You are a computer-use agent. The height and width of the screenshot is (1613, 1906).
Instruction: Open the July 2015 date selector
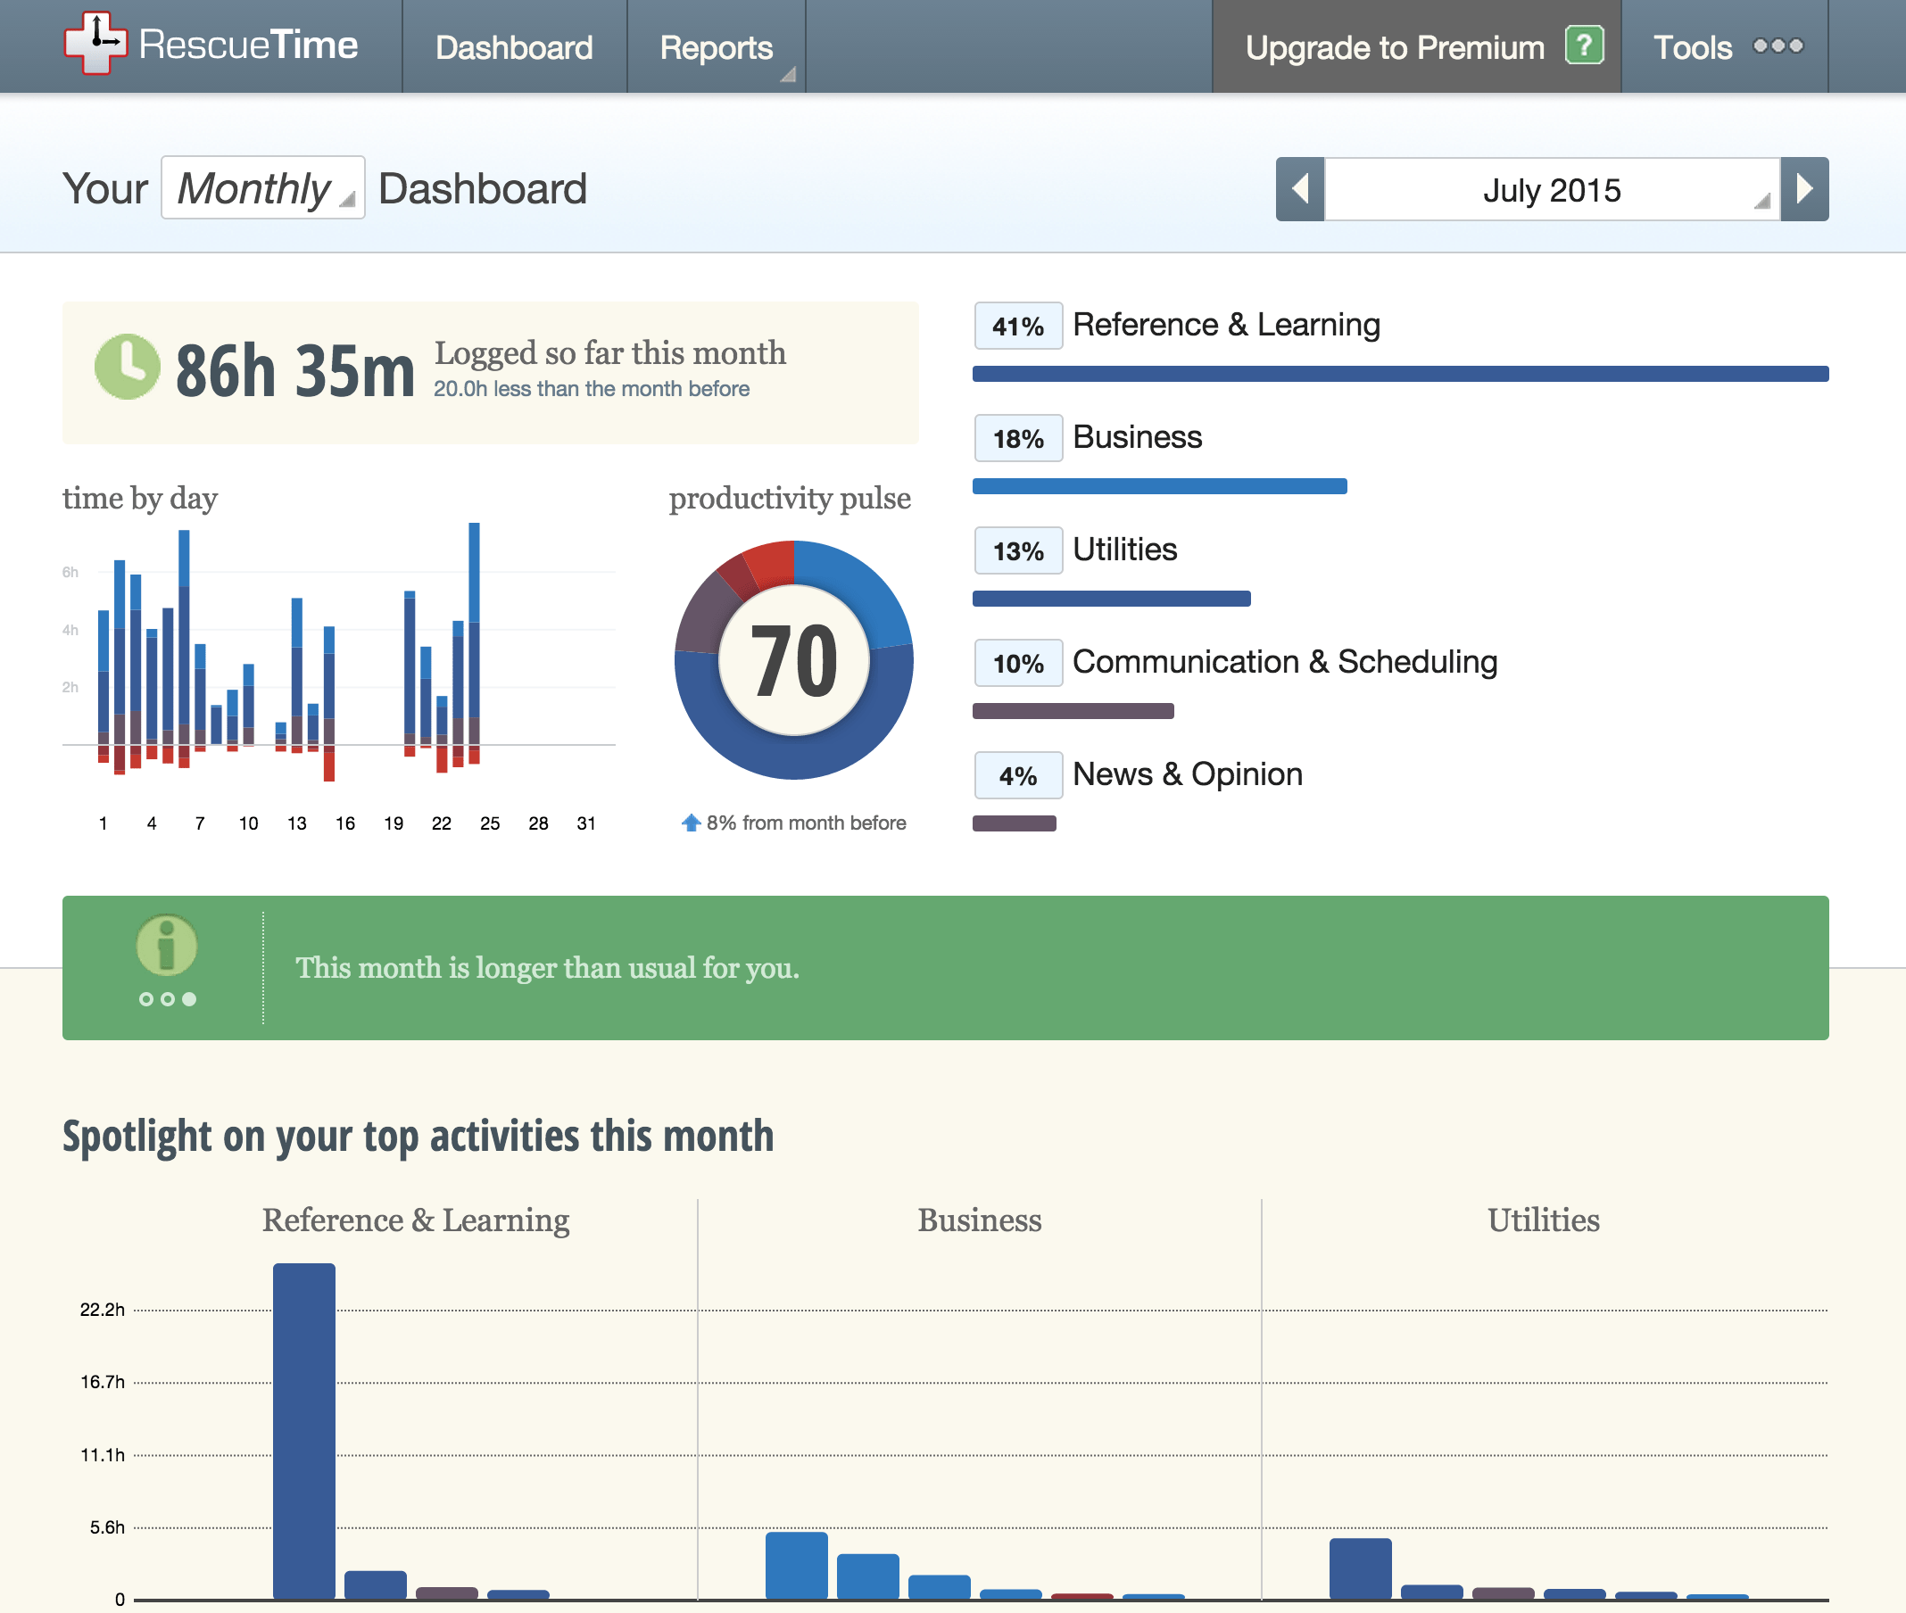1552,189
